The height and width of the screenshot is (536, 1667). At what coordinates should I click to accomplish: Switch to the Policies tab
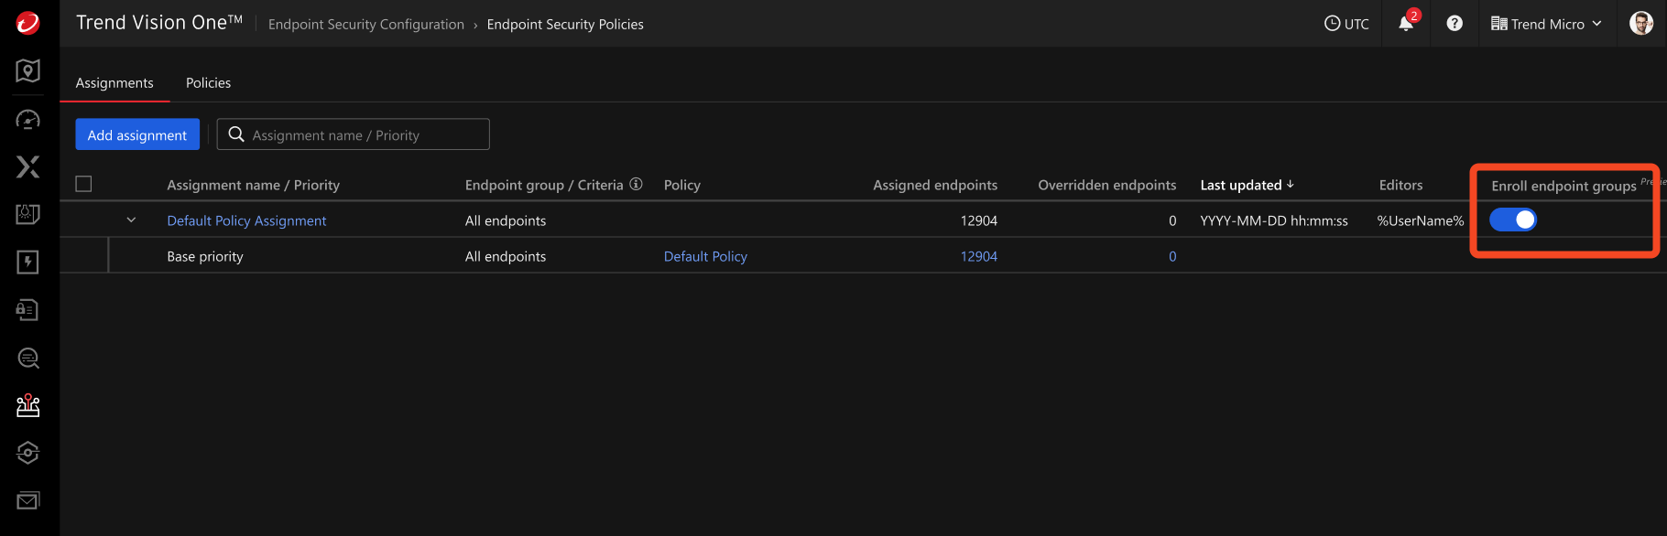(208, 82)
